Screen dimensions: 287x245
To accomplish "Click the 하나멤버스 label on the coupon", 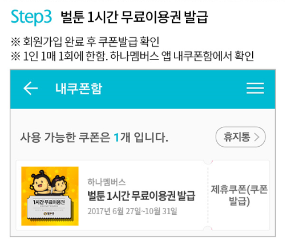I will [107, 182].
